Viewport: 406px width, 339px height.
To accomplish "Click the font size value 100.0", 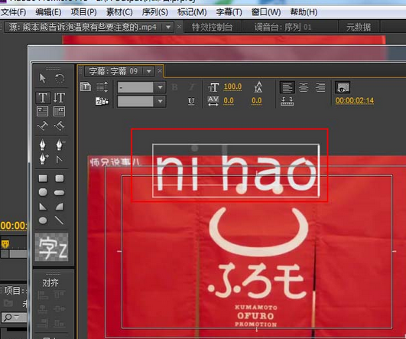I will [232, 86].
